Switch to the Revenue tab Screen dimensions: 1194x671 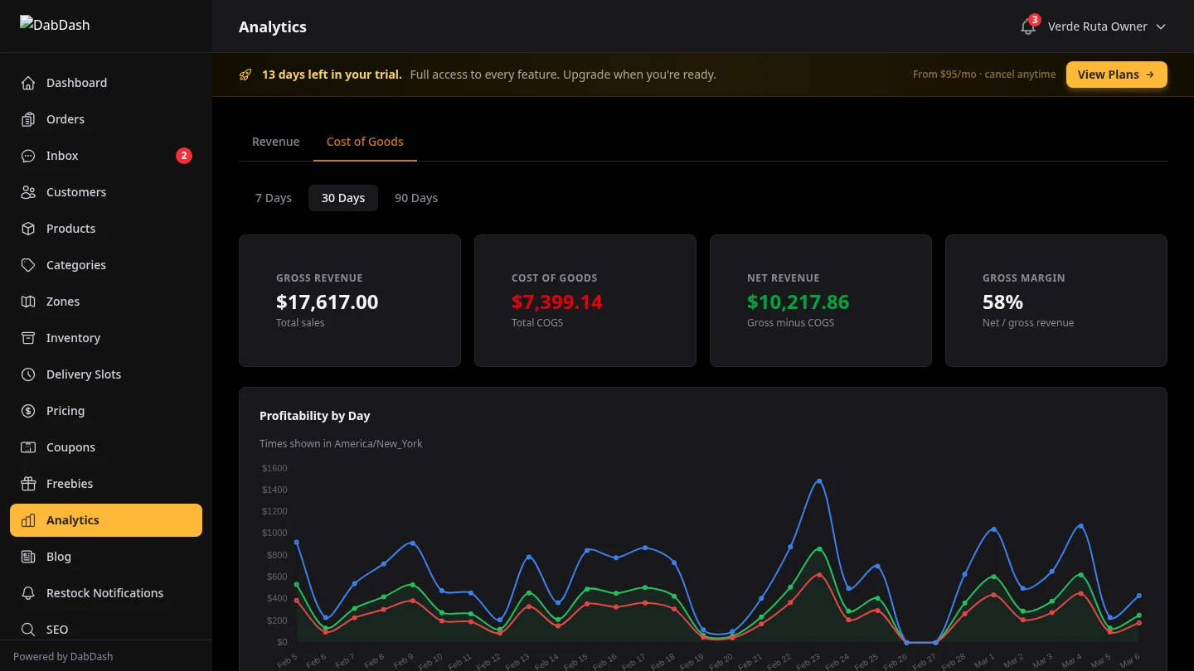tap(275, 142)
